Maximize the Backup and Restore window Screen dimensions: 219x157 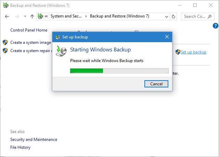tap(195, 5)
